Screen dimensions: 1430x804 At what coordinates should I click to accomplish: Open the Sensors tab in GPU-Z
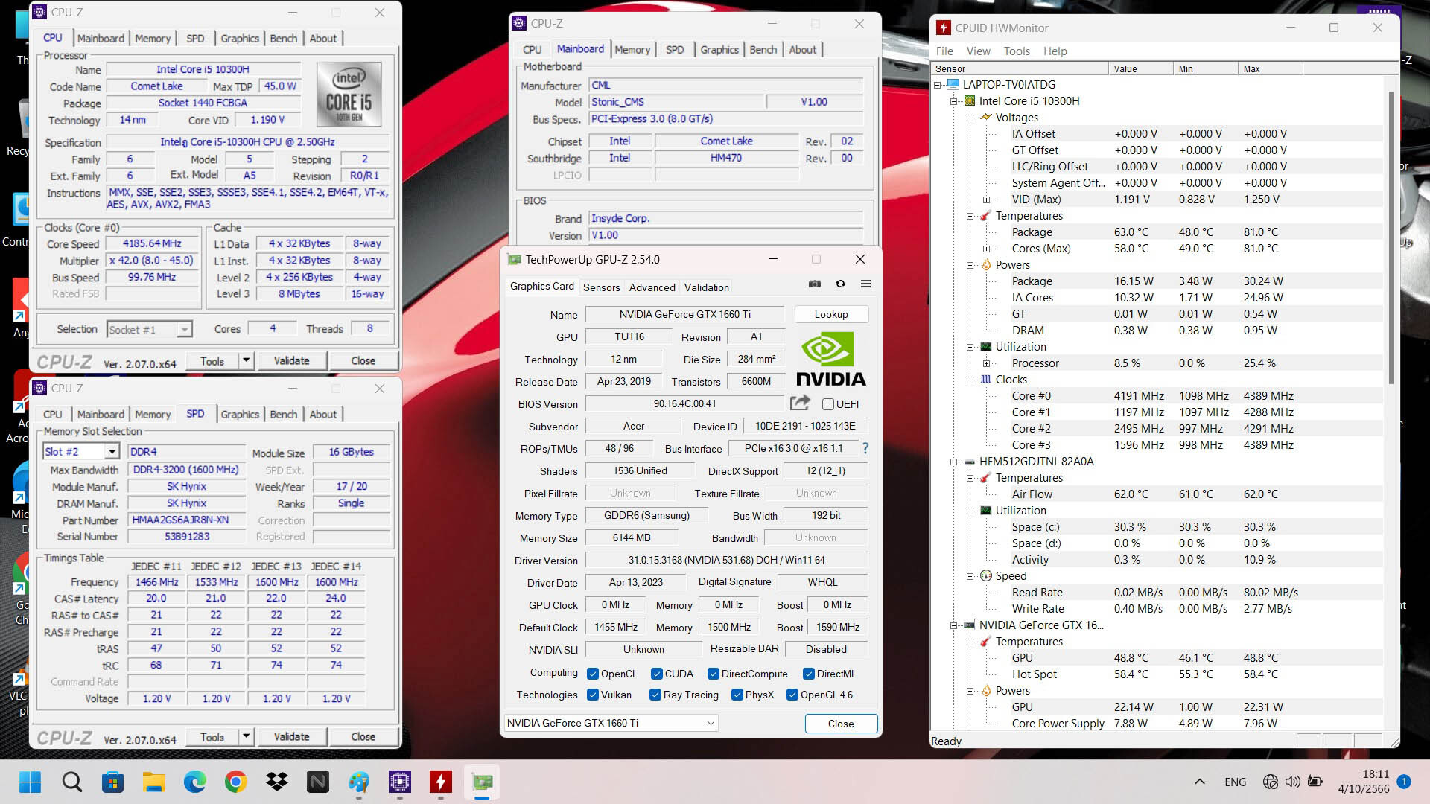(x=601, y=287)
